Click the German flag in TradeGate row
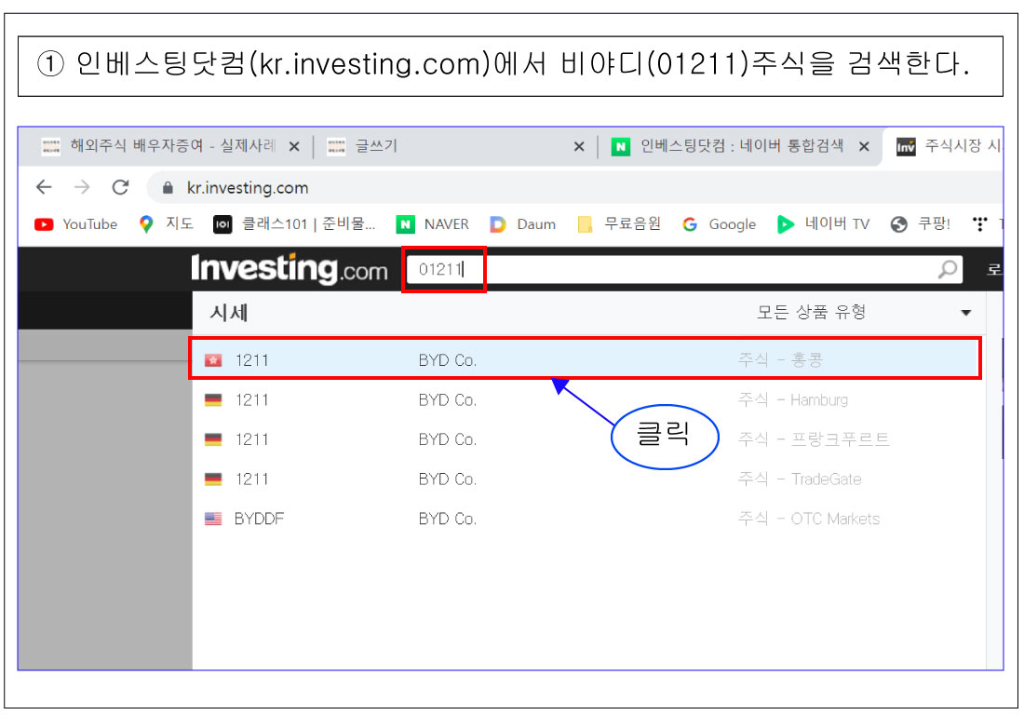The height and width of the screenshot is (715, 1024). coord(213,479)
